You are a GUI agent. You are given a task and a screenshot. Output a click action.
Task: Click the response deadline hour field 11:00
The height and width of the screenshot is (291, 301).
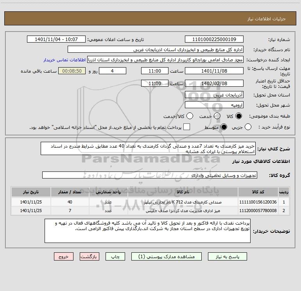pos(155,71)
